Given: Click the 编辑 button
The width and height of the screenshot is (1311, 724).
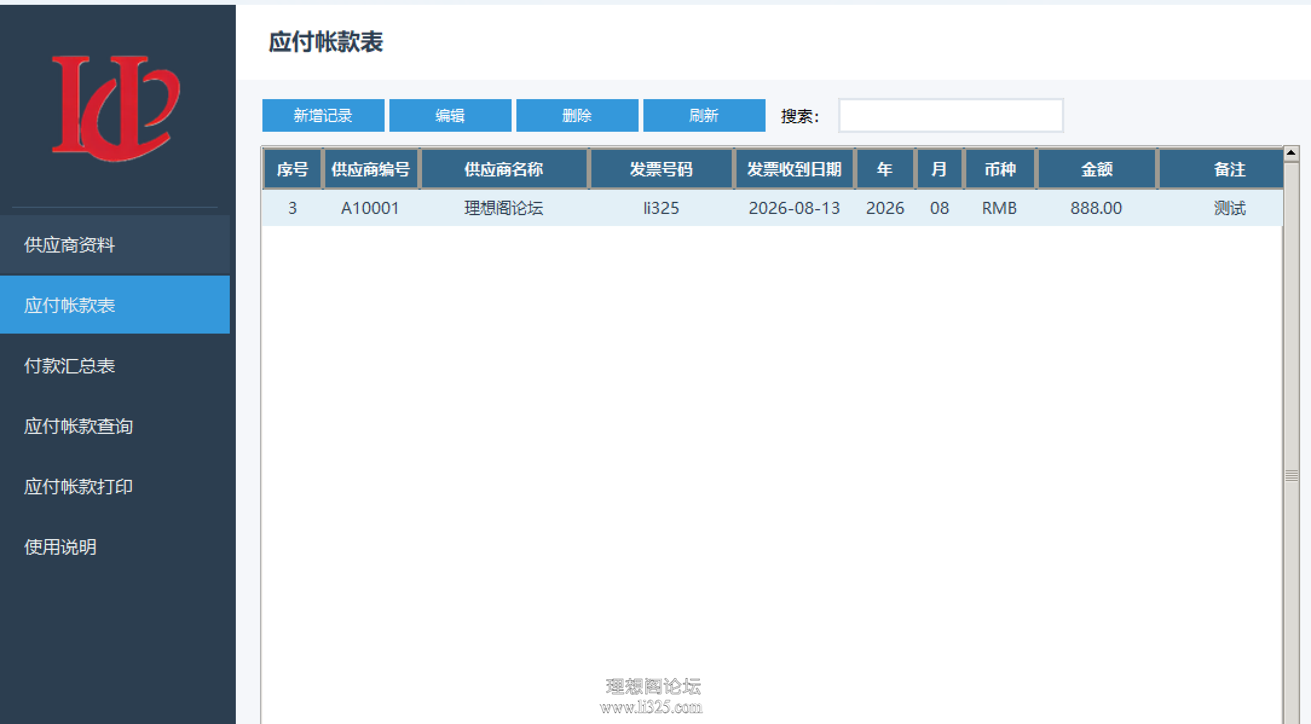Looking at the screenshot, I should (451, 115).
